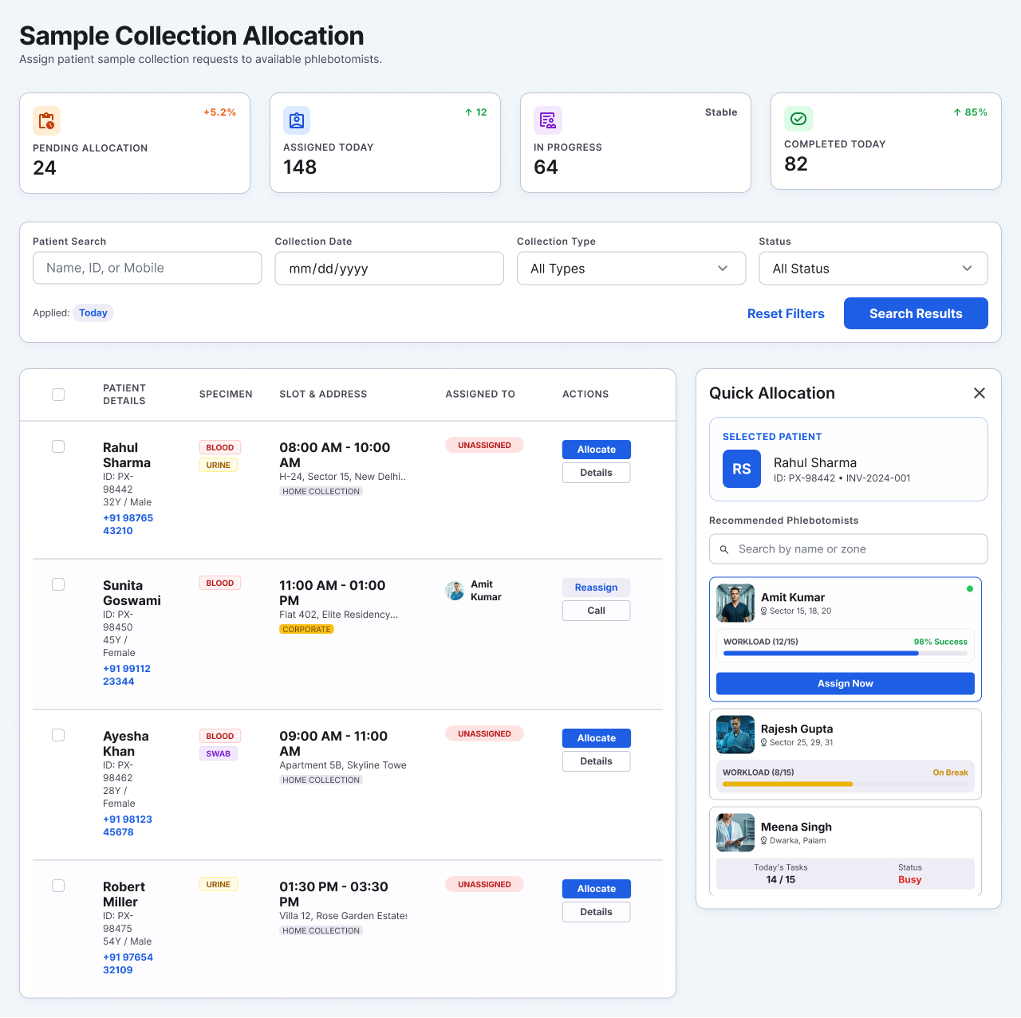The width and height of the screenshot is (1021, 1018).
Task: Click the RS patient initials avatar
Action: pos(742,469)
